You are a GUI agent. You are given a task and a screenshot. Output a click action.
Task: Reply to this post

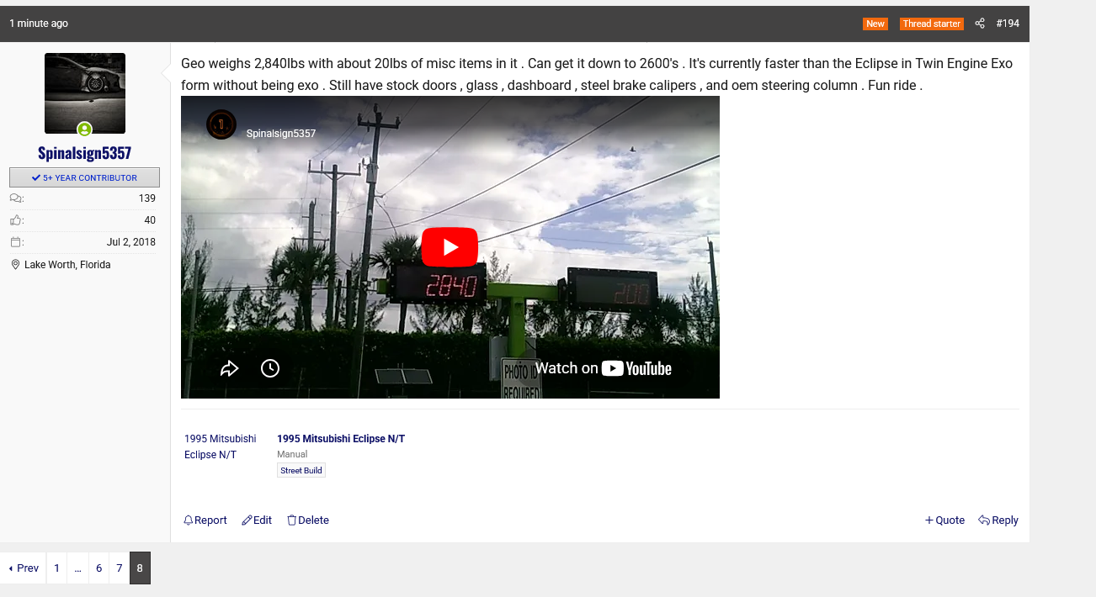click(x=998, y=520)
